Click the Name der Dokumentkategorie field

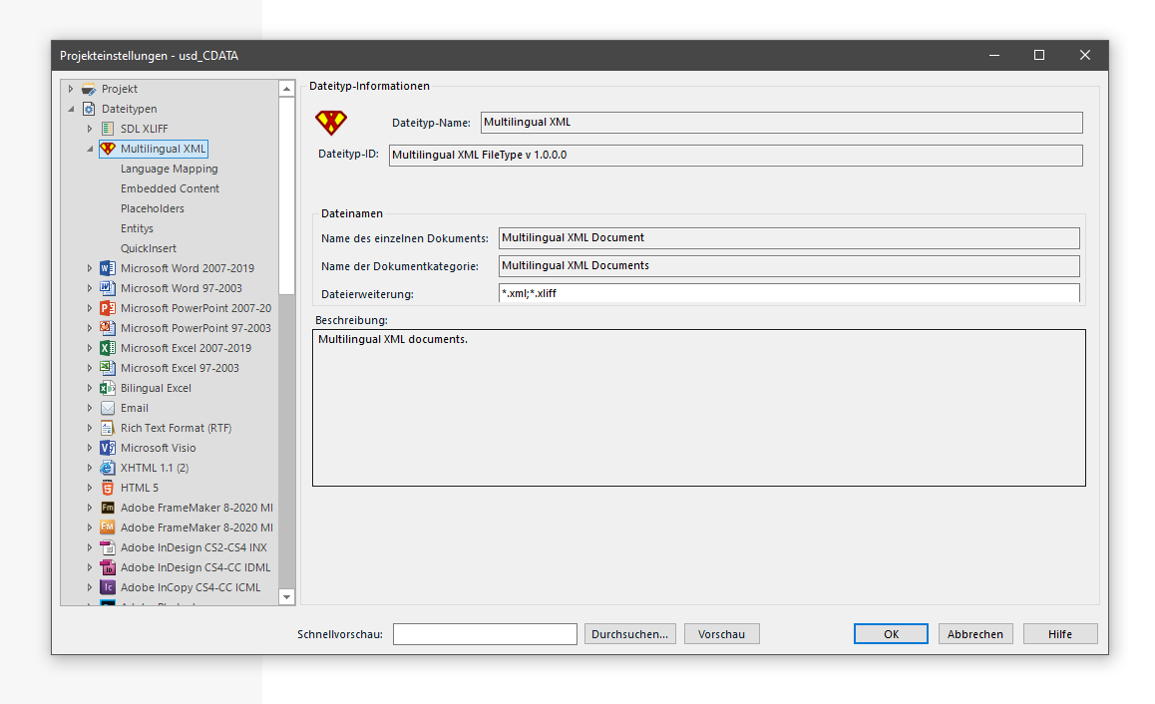click(x=789, y=266)
